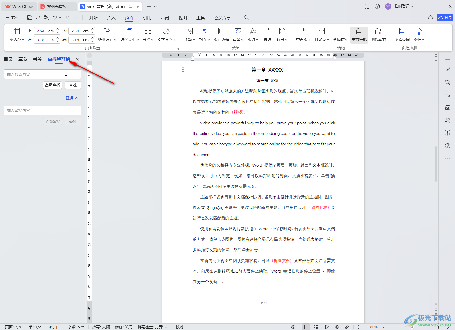
Task: Select the Bookmarks tab in navigation pane
Action: 38,59
